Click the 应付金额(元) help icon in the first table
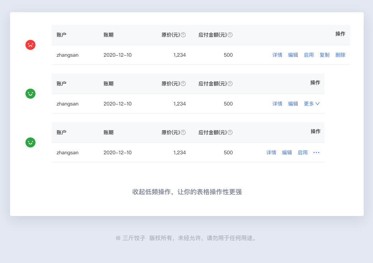This screenshot has height=263, width=373. pos(230,35)
